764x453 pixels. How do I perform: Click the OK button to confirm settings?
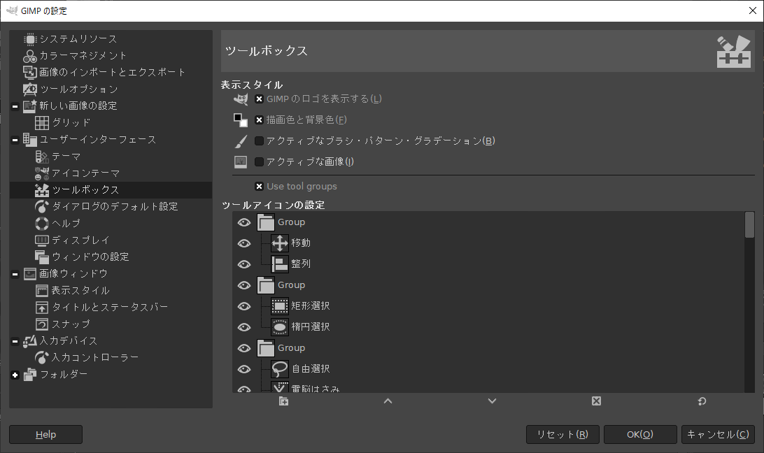(639, 434)
